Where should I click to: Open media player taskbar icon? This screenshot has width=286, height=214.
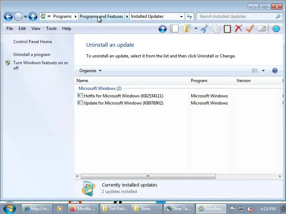click(x=60, y=209)
